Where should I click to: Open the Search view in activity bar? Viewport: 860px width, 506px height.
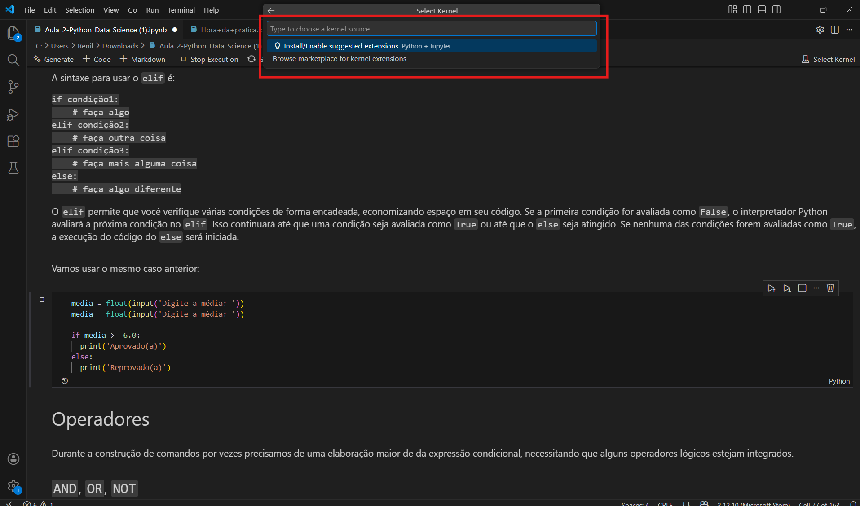(13, 60)
